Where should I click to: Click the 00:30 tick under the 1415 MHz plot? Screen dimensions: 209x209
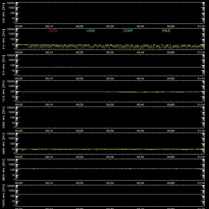(x=110, y=105)
